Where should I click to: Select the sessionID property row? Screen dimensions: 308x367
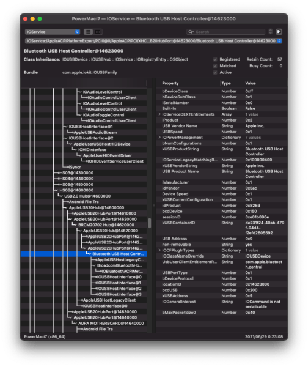pyautogui.click(x=222, y=217)
